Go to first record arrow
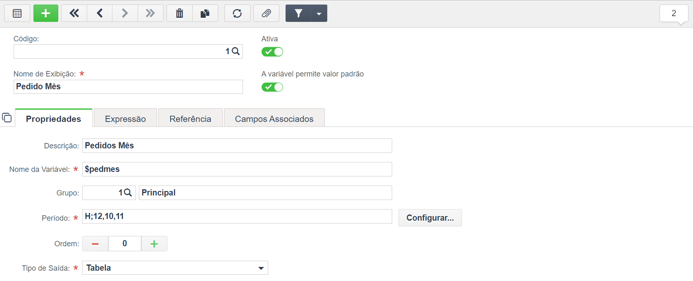 tap(74, 13)
